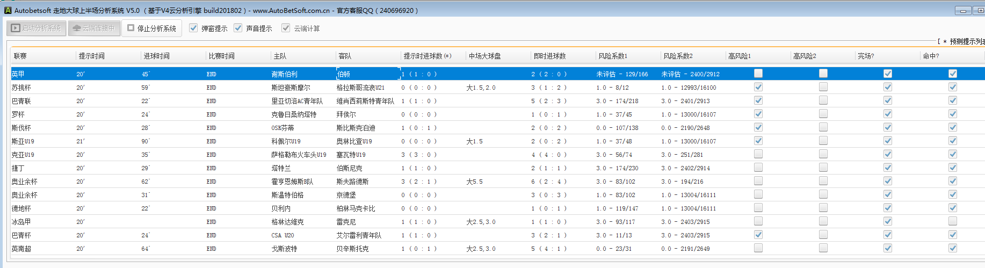Screen dimensions: 985x268
Task: Uncheck the 完场? box in the 捷丁 row
Action: click(888, 168)
